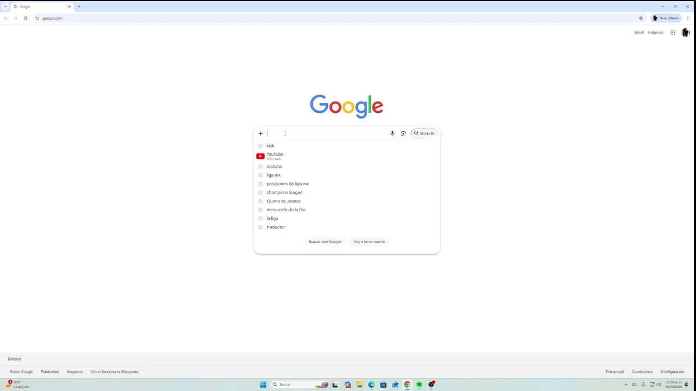This screenshot has width=696, height=391.
Task: Show hidden system tray icons
Action: (x=626, y=384)
